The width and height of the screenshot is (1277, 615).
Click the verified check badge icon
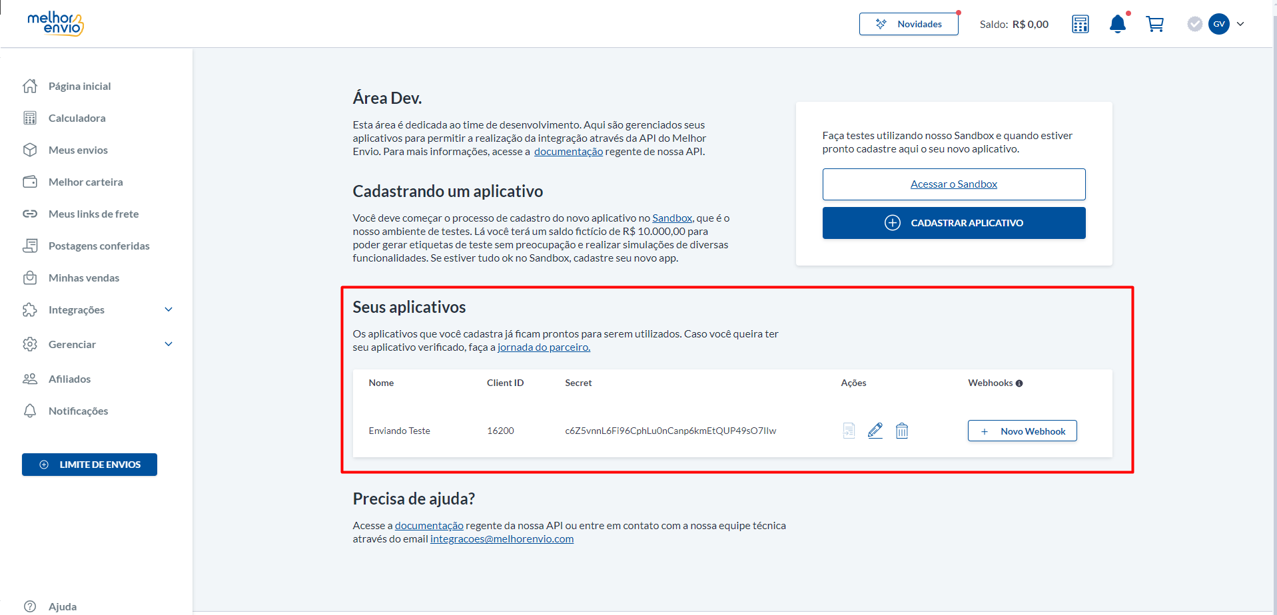[x=1194, y=24]
